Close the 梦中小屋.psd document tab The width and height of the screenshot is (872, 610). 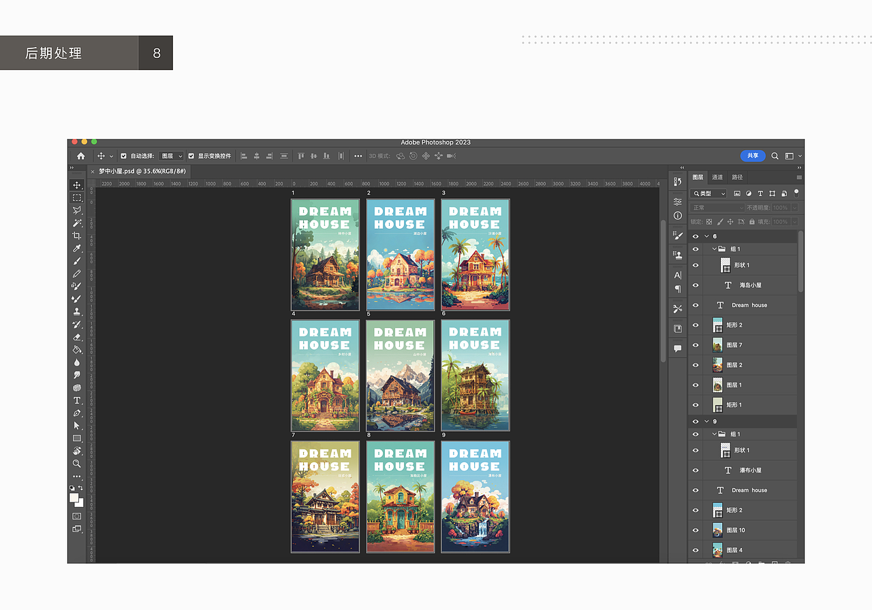click(93, 172)
